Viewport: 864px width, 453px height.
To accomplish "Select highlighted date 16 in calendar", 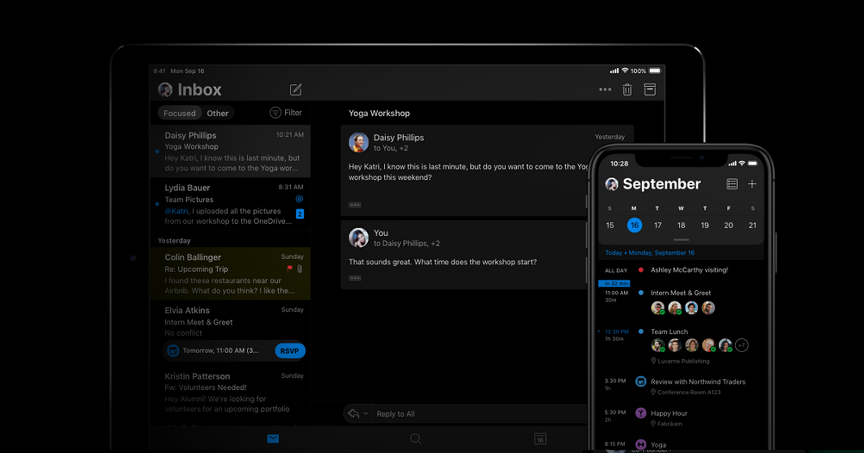I will (634, 225).
